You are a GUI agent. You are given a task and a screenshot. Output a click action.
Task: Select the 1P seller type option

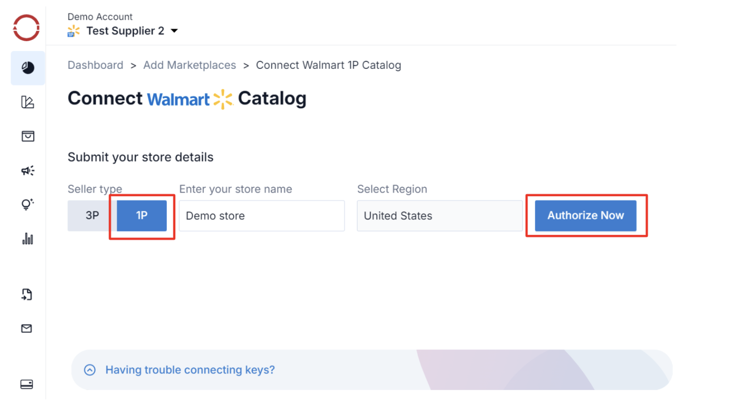[x=142, y=216]
